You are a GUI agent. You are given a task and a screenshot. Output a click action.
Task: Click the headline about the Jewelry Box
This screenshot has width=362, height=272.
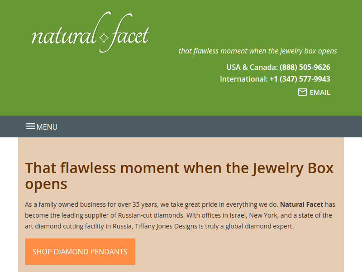179,175
